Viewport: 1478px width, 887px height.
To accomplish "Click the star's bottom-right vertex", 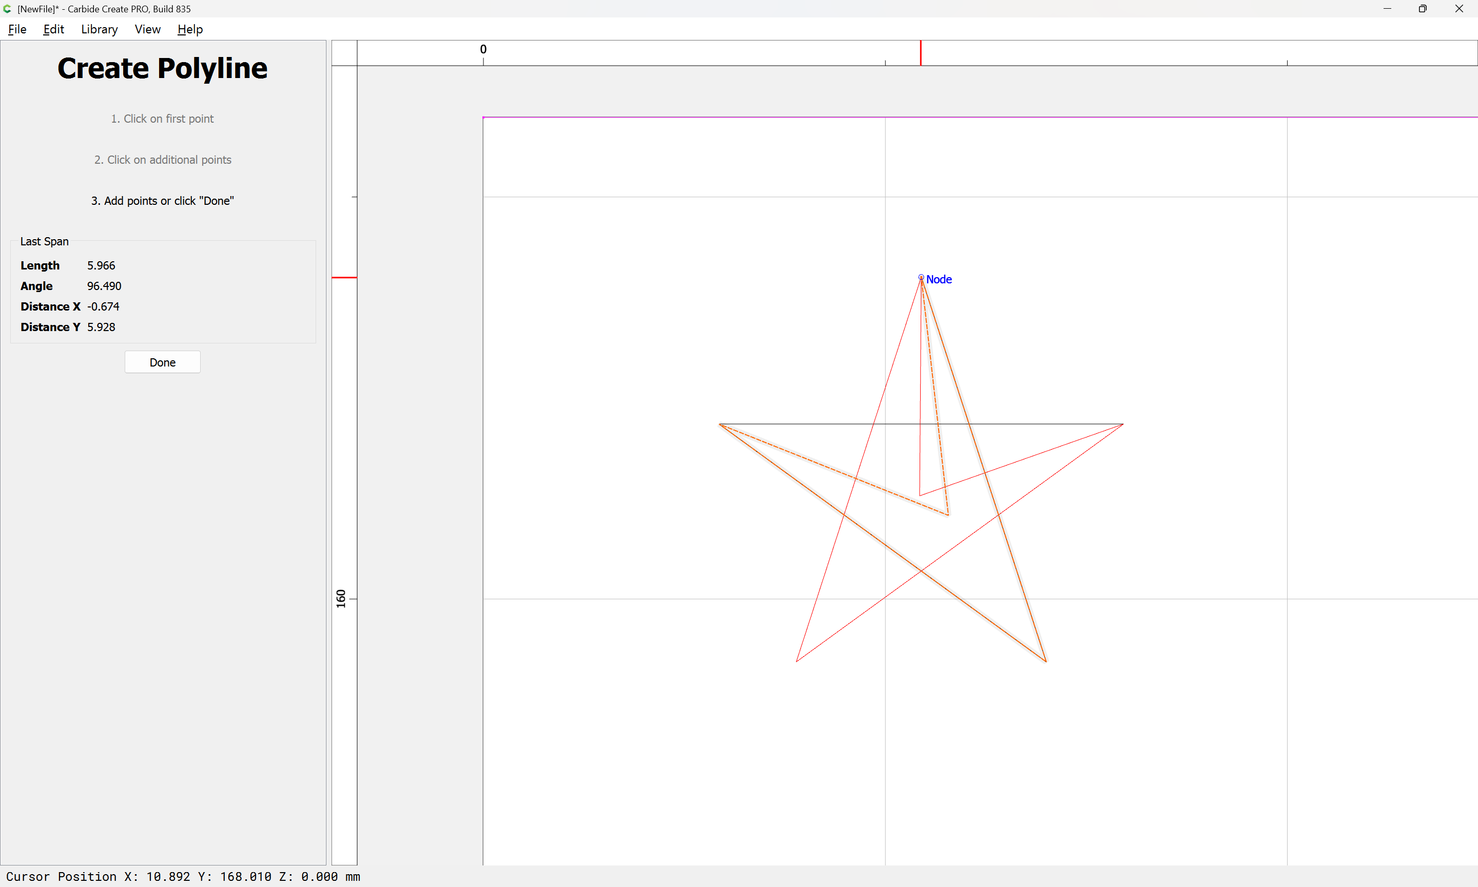I will 1045,661.
